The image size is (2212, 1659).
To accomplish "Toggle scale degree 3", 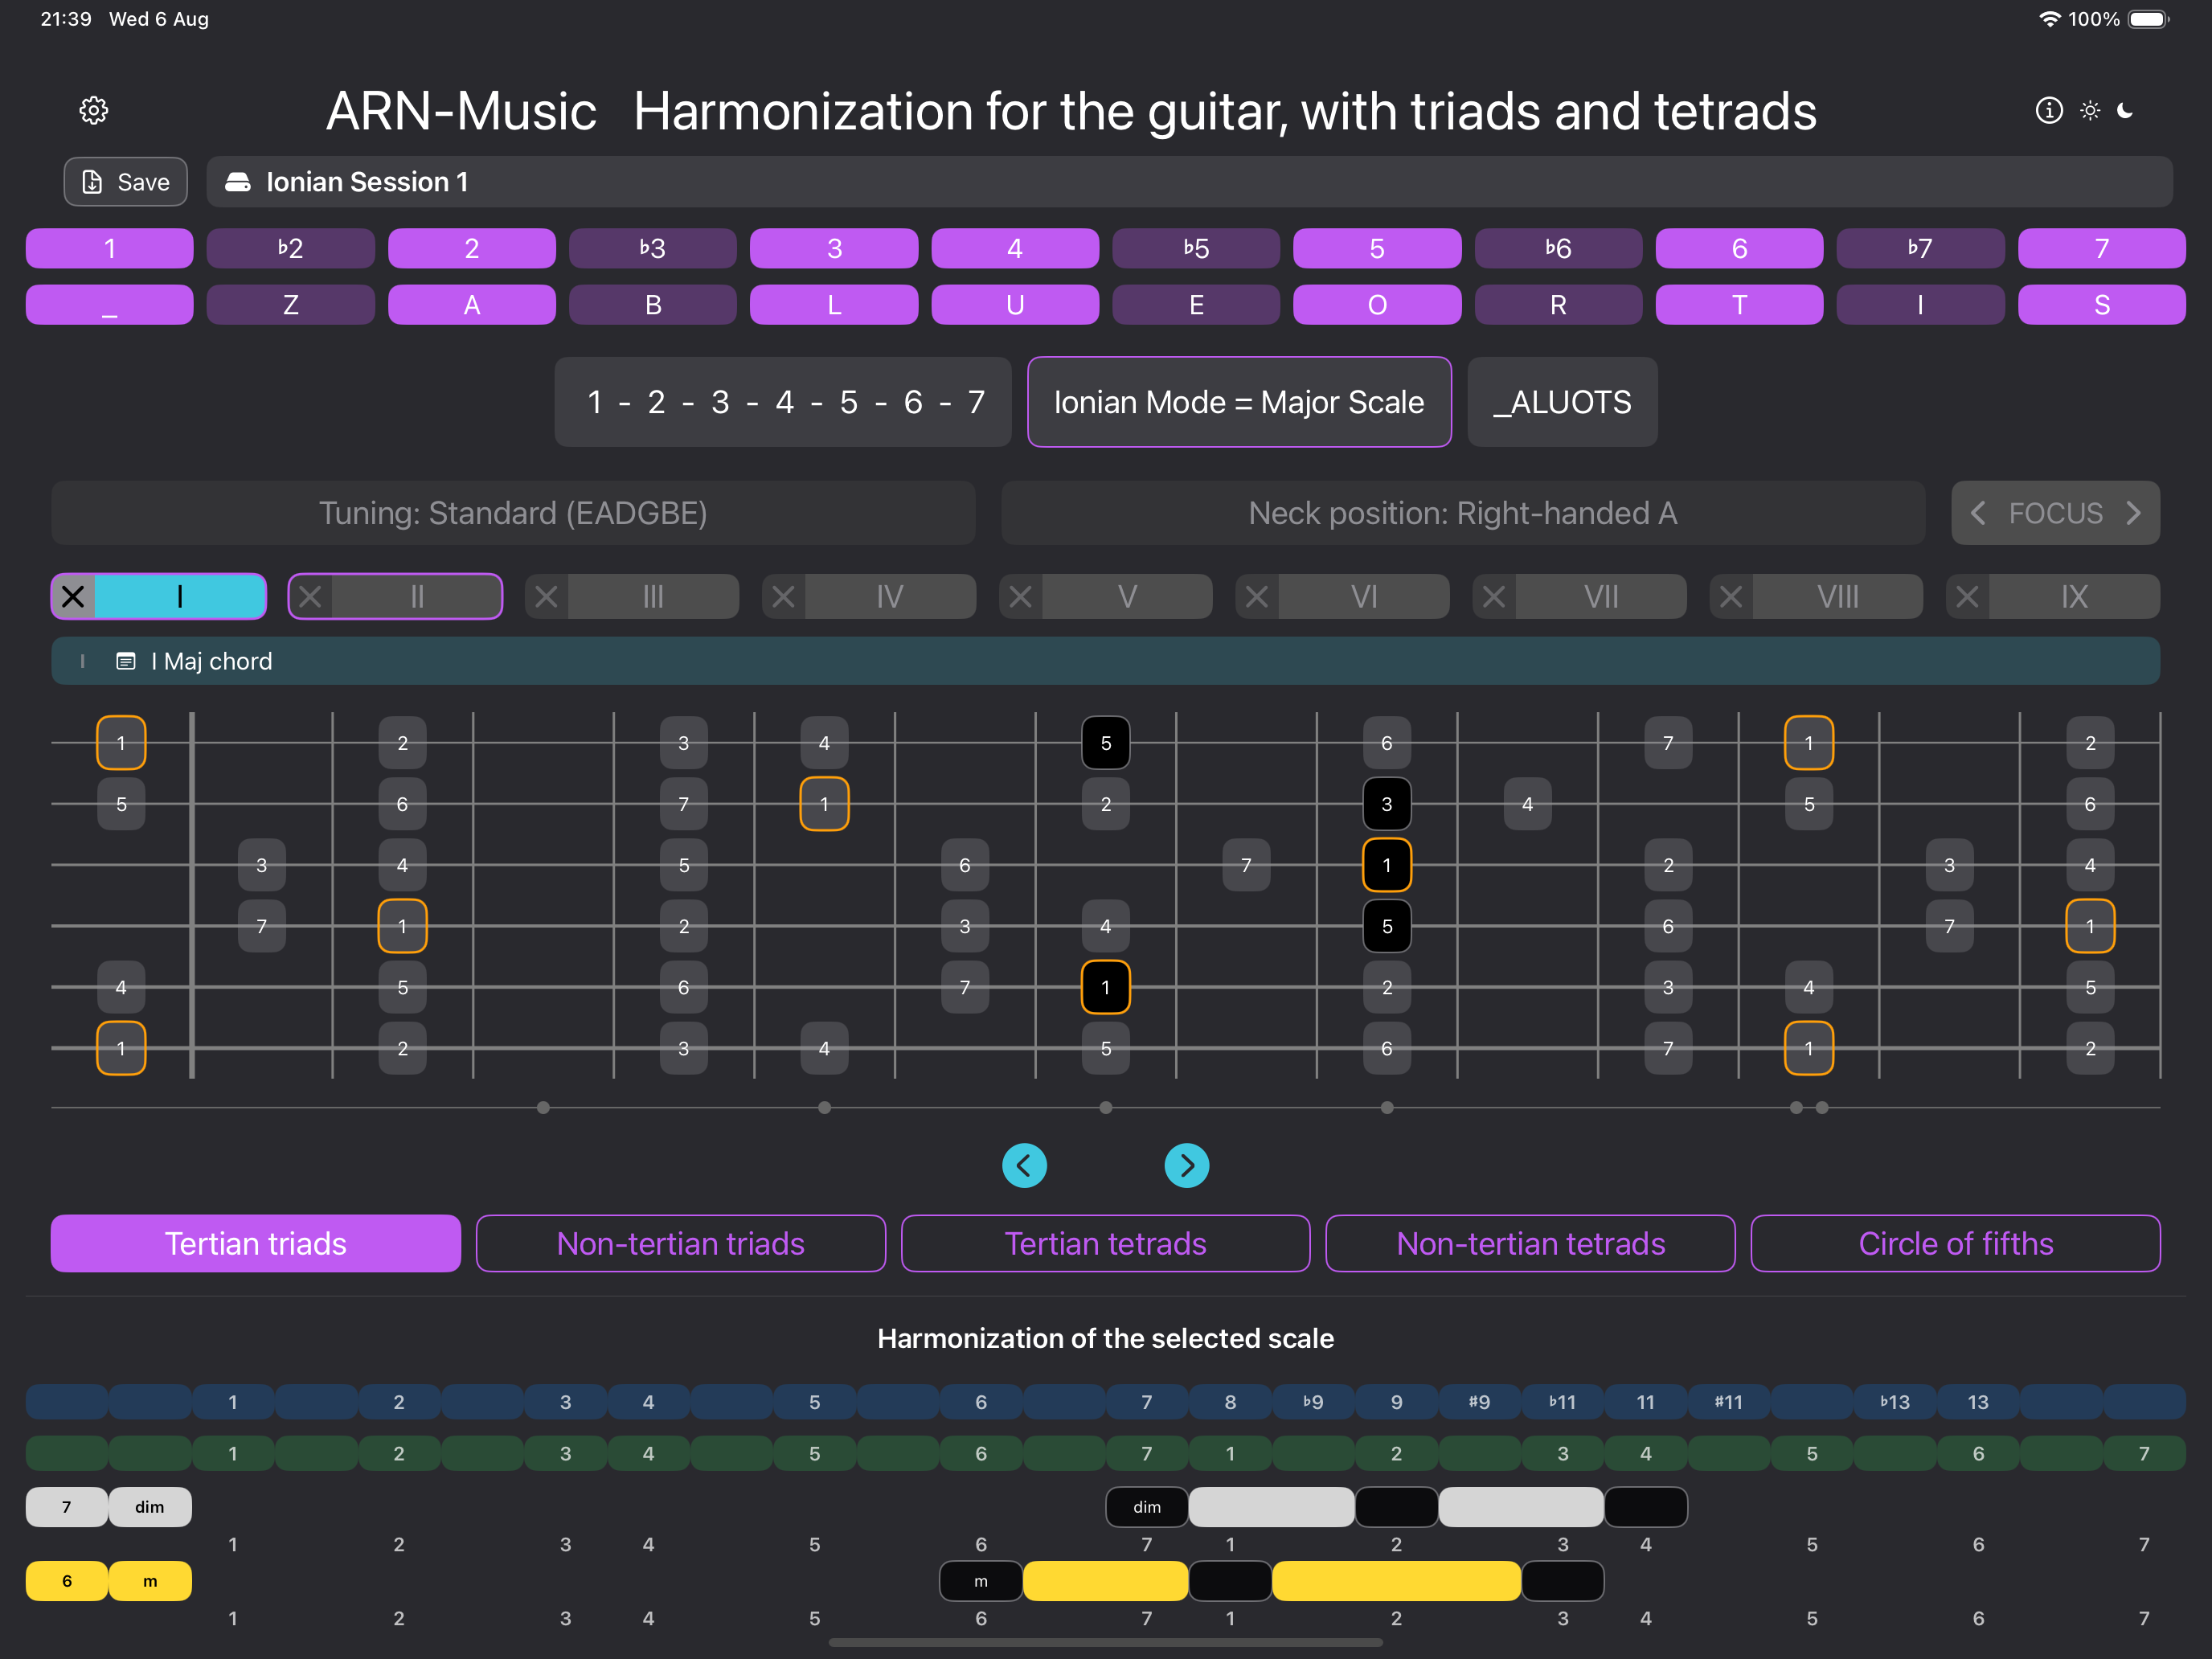I will pyautogui.click(x=834, y=248).
